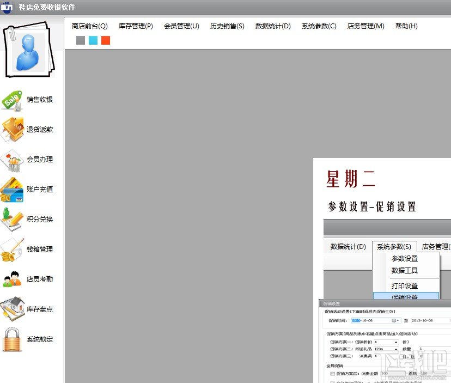Select the cyan blue theme color swatch
Viewport: 451px width, 383px height.
(93, 40)
